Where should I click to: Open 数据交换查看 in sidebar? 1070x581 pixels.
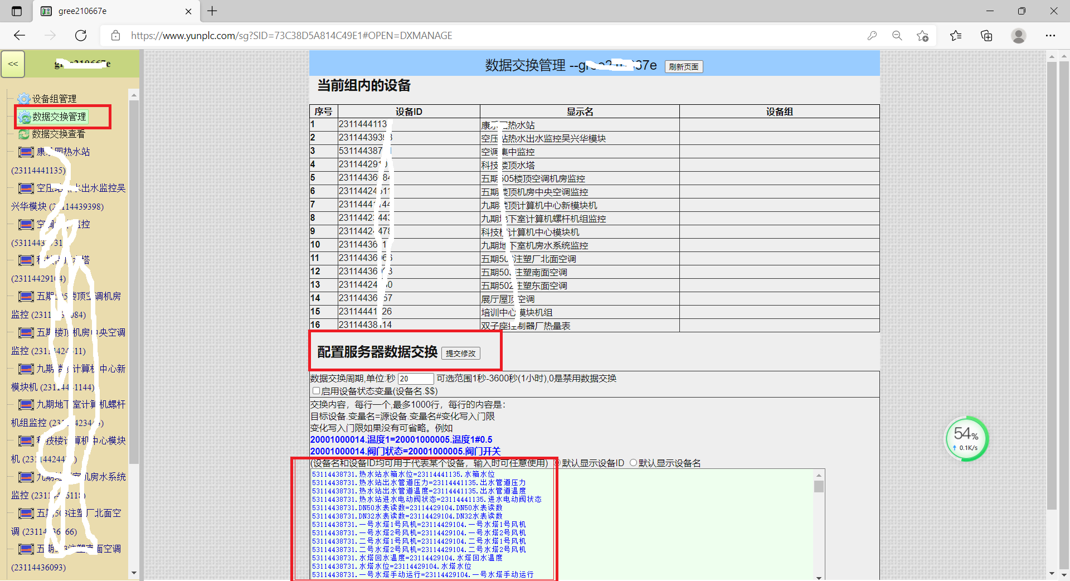click(58, 134)
